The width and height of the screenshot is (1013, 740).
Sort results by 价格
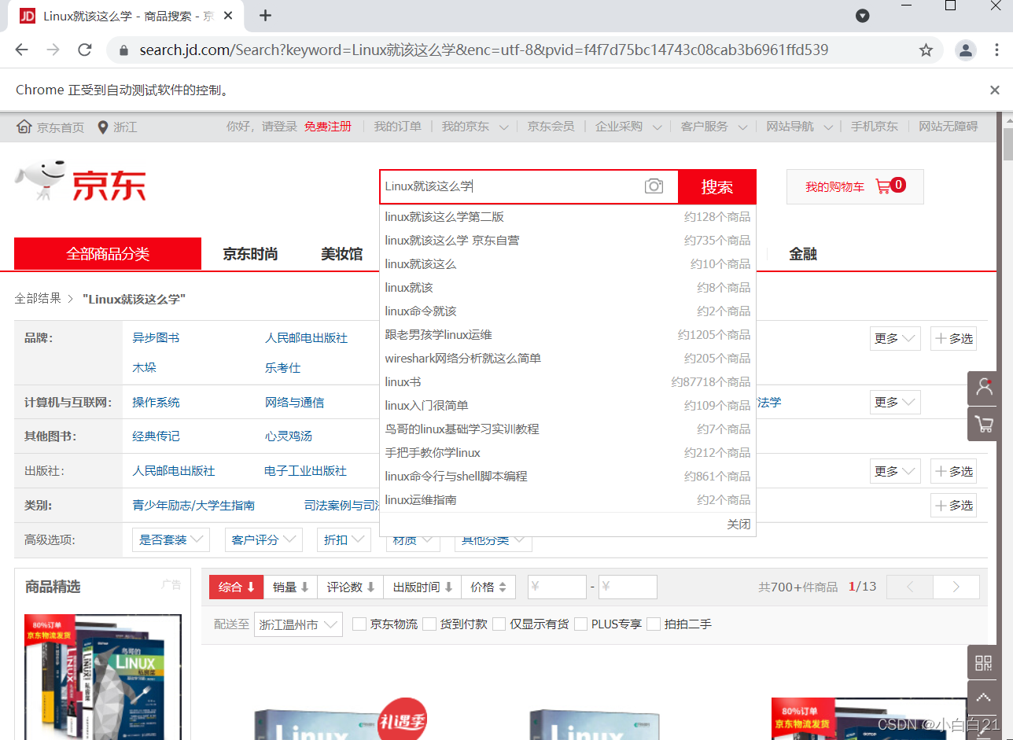[x=488, y=587]
